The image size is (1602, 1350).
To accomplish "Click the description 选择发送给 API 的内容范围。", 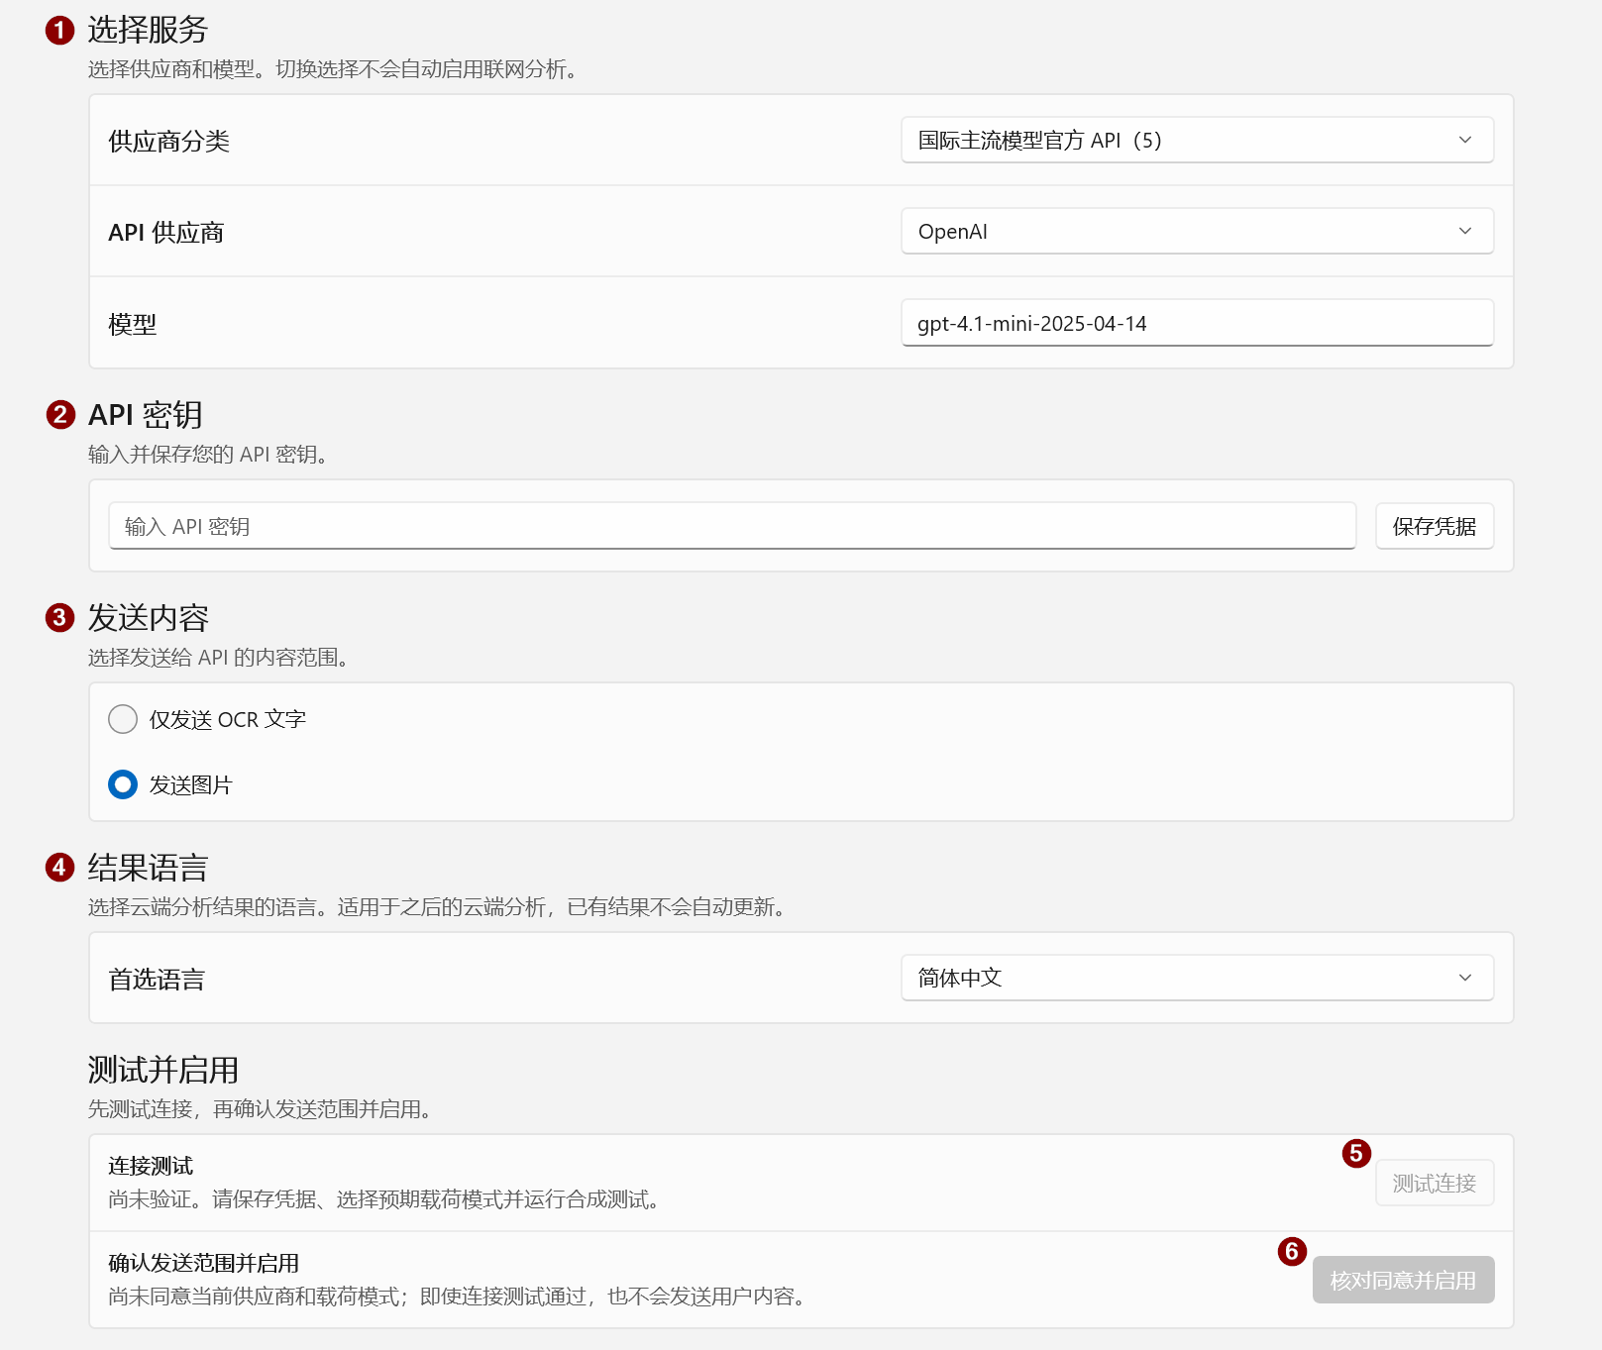I will (x=218, y=658).
